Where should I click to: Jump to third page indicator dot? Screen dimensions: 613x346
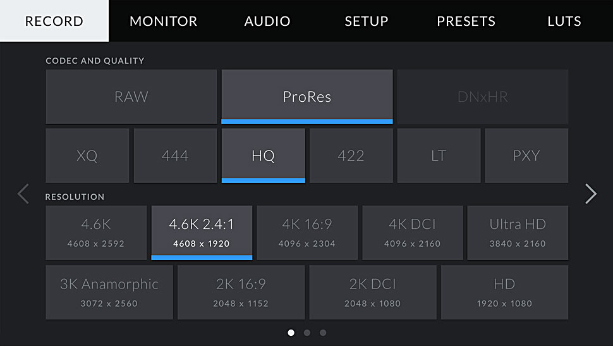pos(323,333)
